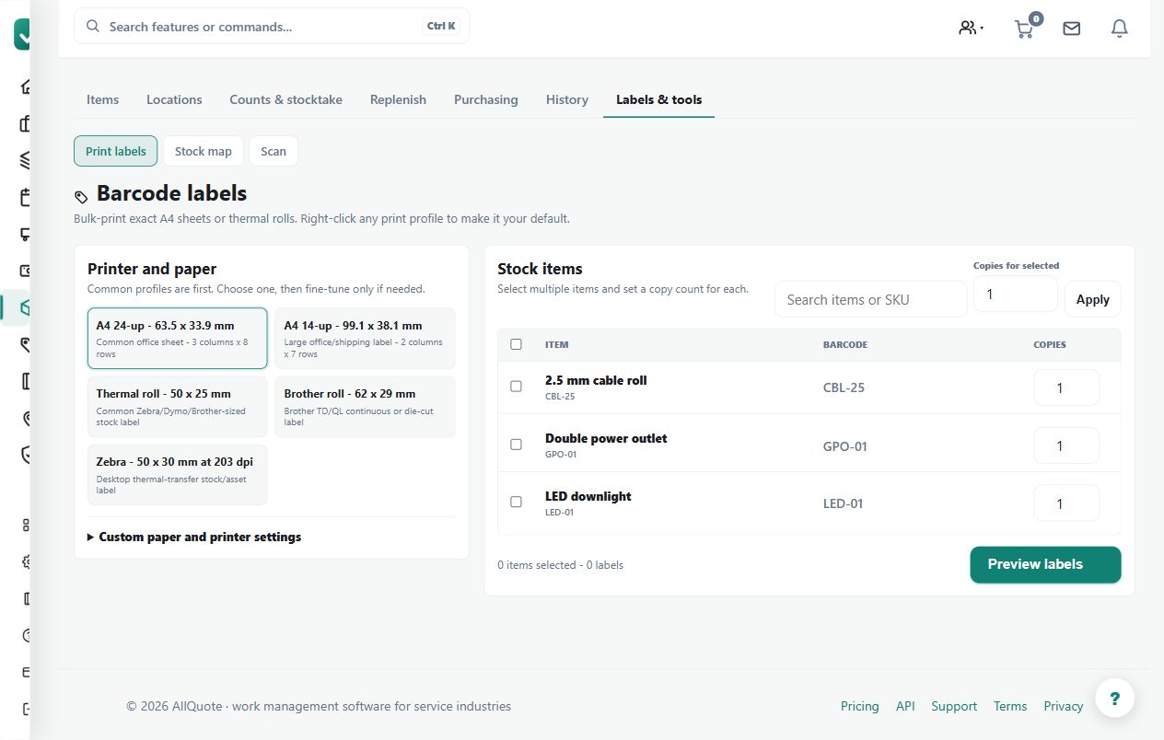Click the green checkmark app logo

(x=22, y=34)
